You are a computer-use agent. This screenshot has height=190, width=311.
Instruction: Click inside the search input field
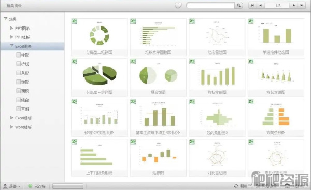coord(210,5)
